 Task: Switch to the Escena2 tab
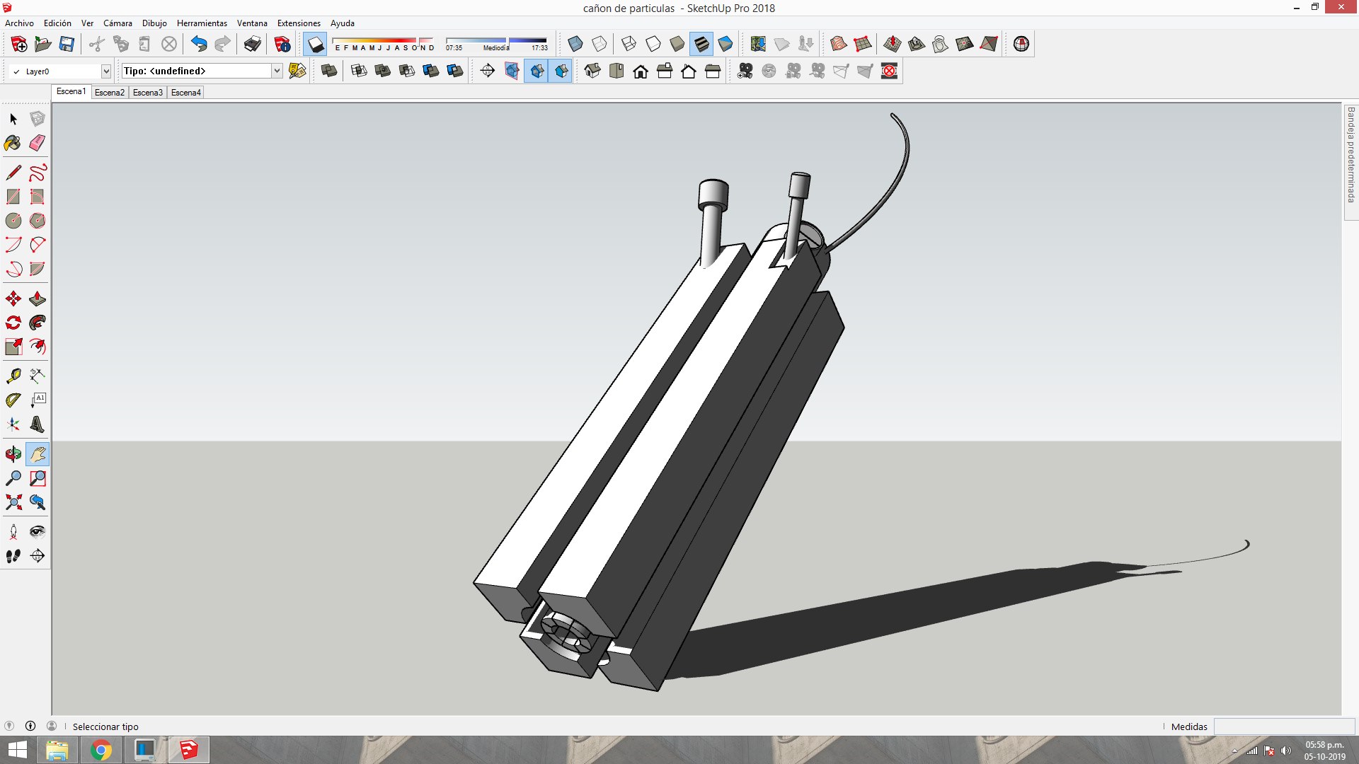click(110, 93)
